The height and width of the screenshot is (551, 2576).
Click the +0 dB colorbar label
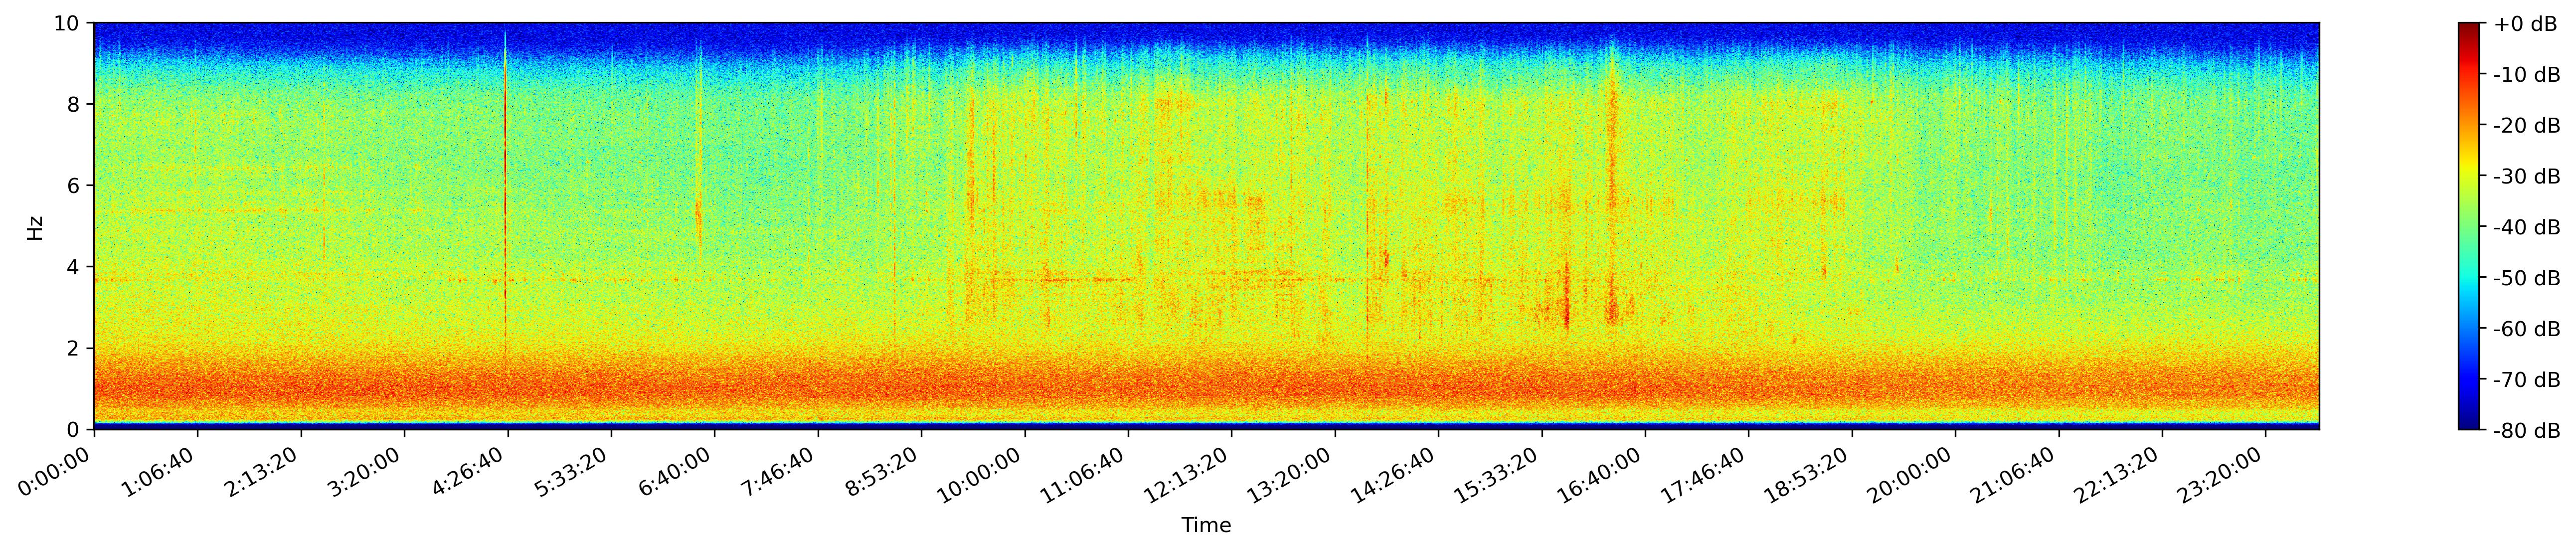pos(2525,24)
